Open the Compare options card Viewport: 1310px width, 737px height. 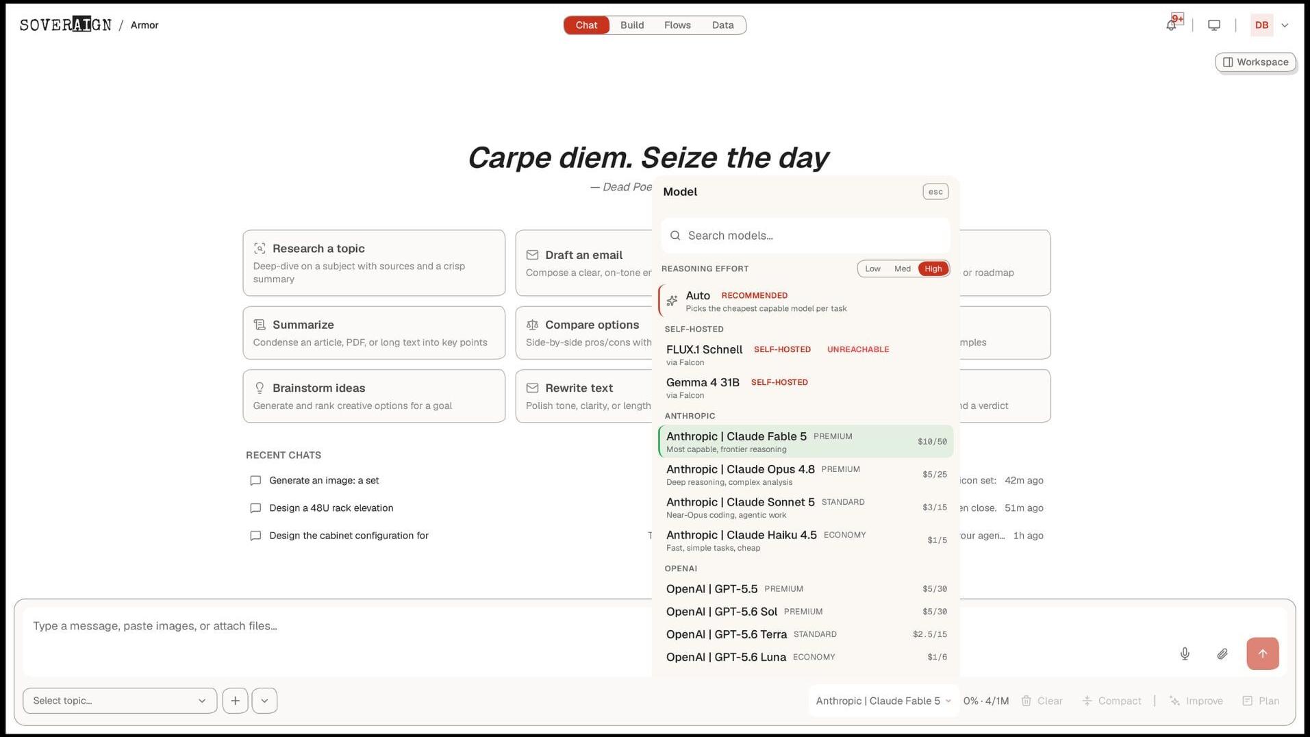pos(584,333)
